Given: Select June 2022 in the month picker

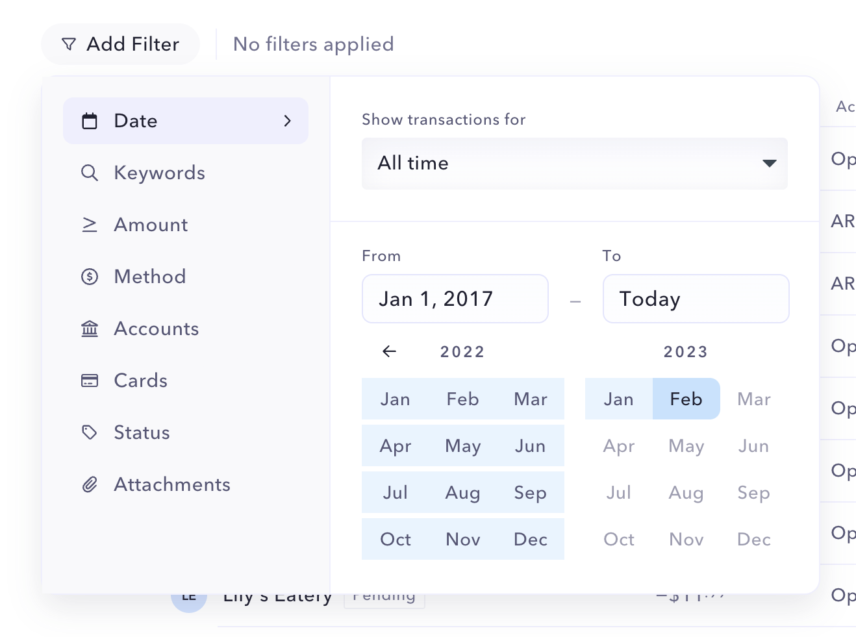Looking at the screenshot, I should [530, 445].
